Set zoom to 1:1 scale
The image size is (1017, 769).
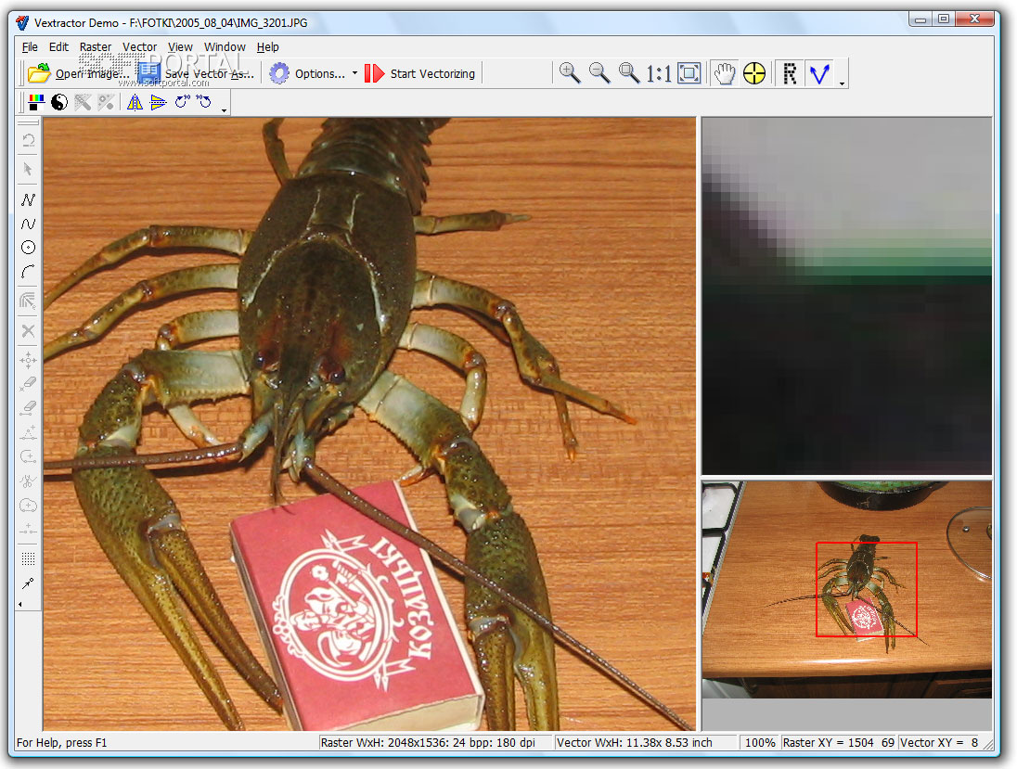[x=658, y=74]
